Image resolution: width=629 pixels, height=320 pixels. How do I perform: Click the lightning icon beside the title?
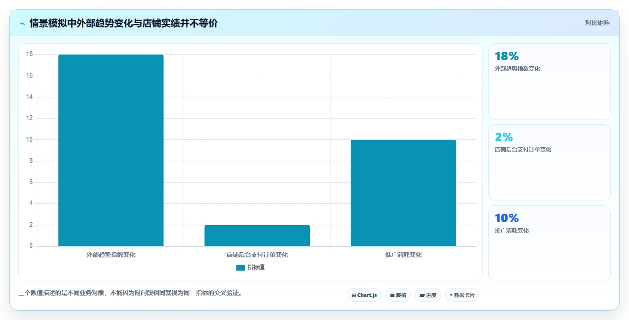click(22, 24)
